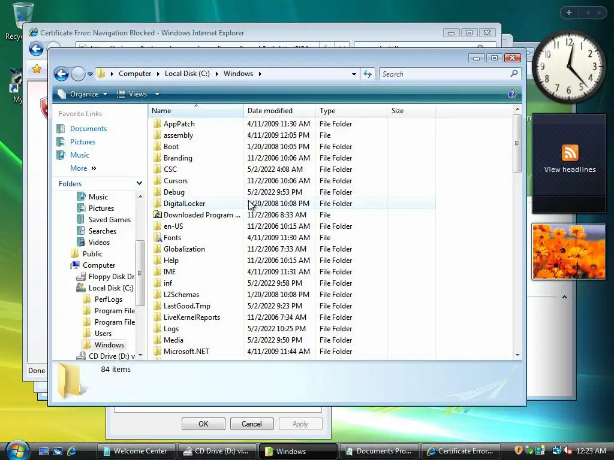Screen dimensions: 614x460
Task: Sort by Date modified column header
Action: coord(279,111)
